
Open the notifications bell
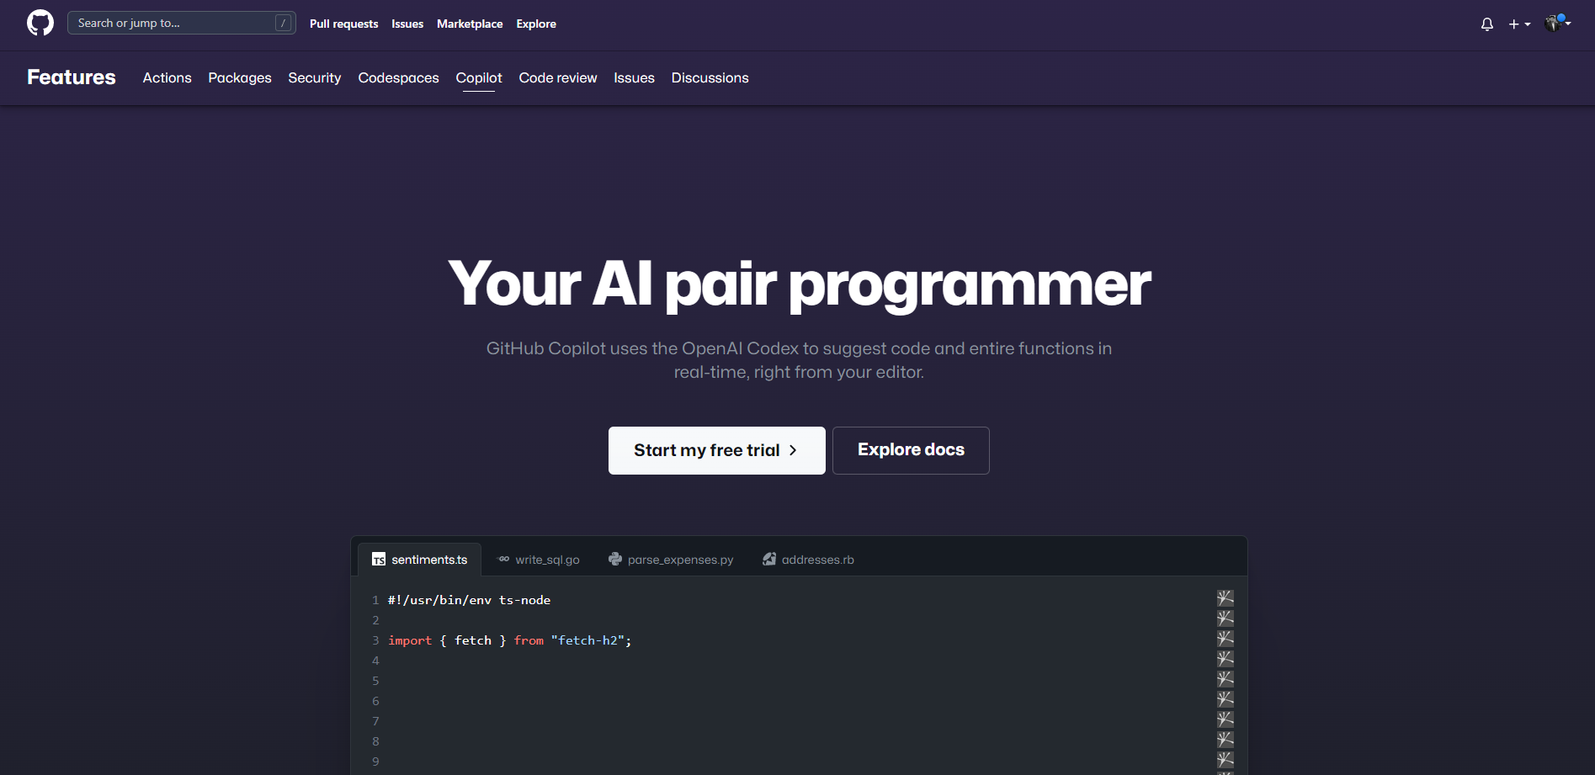[x=1487, y=24]
